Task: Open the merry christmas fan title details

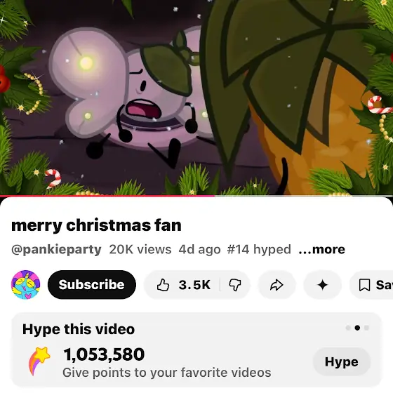Action: pyautogui.click(x=96, y=225)
